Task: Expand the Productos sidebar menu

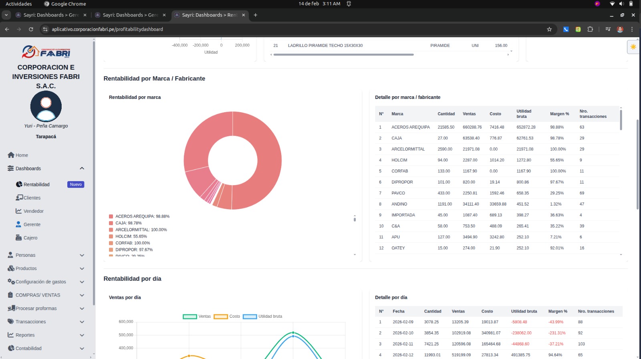Action: (x=82, y=268)
